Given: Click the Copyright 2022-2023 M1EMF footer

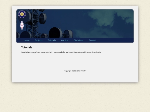Looking at the screenshot, I should coord(75,71).
